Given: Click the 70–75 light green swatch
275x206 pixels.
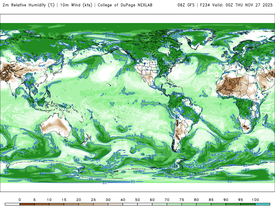Looking at the screenshot, I should [x=174, y=204].
